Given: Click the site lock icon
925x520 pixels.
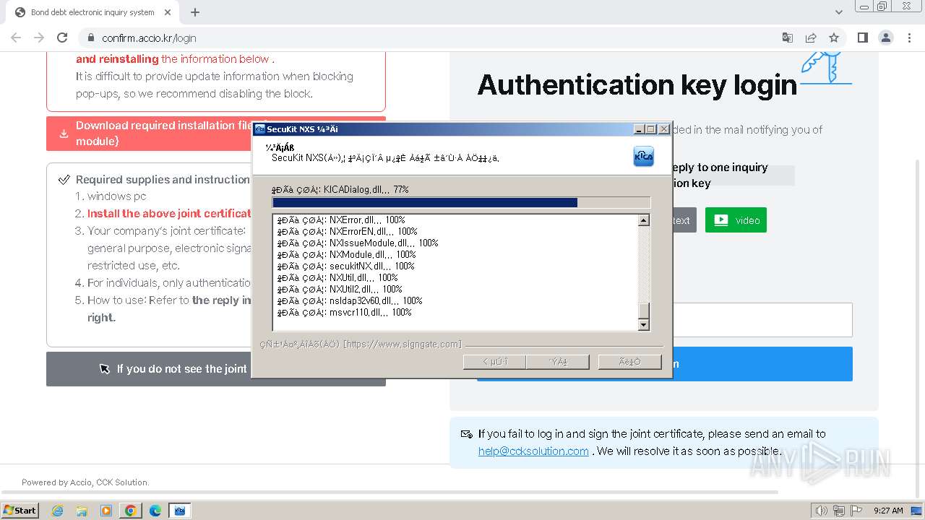Looking at the screenshot, I should click(91, 38).
